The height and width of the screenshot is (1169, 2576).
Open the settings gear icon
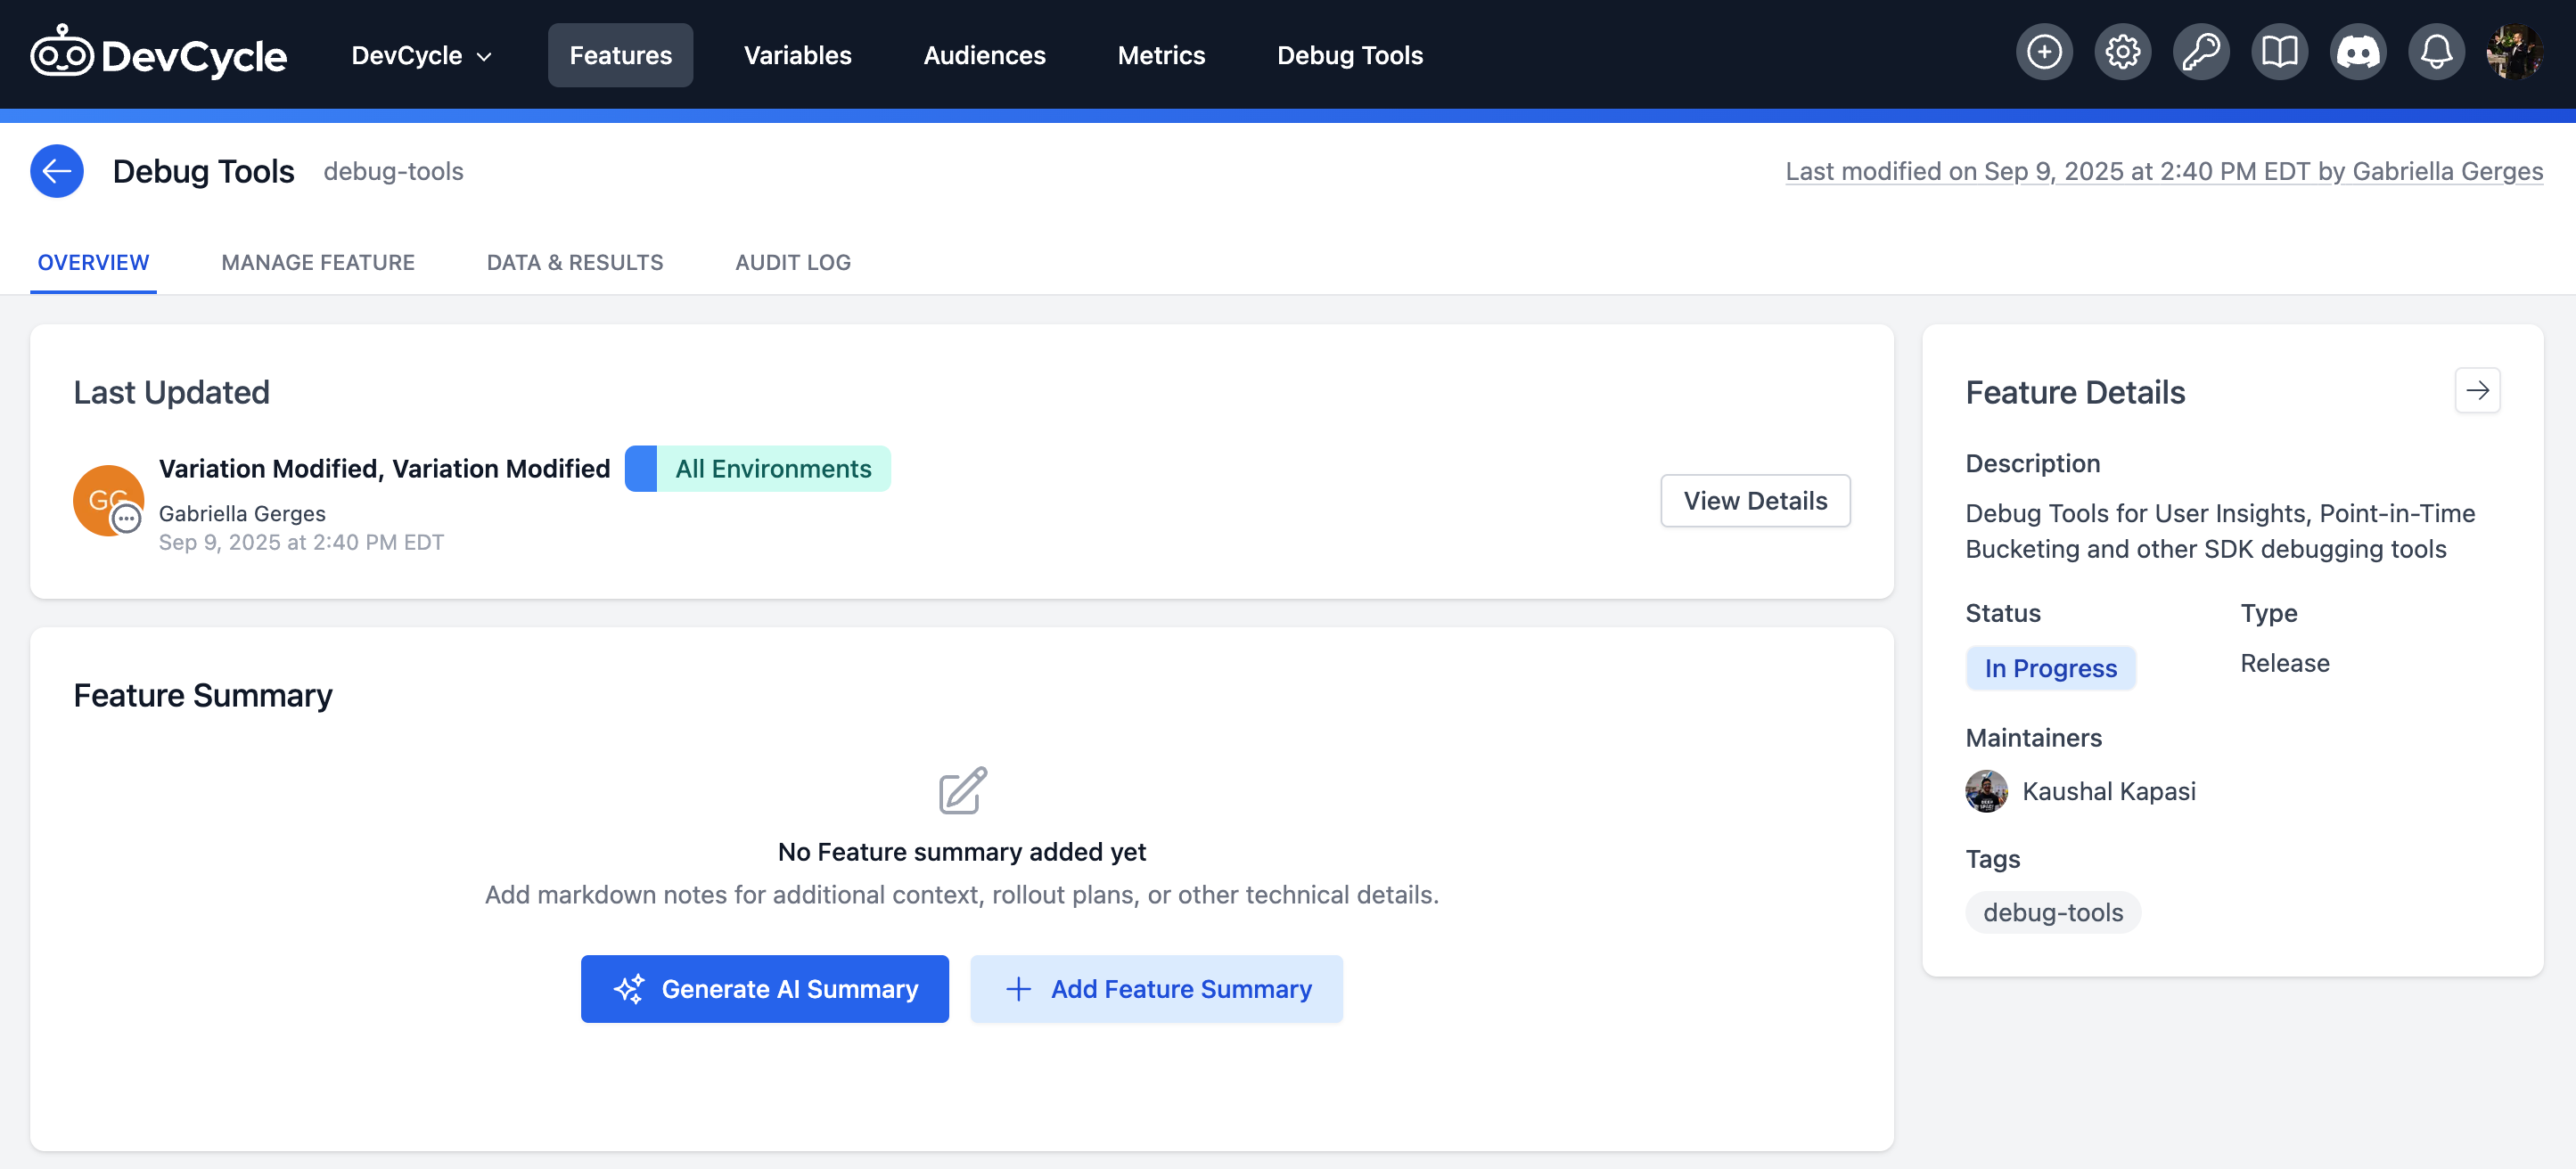[2123, 52]
